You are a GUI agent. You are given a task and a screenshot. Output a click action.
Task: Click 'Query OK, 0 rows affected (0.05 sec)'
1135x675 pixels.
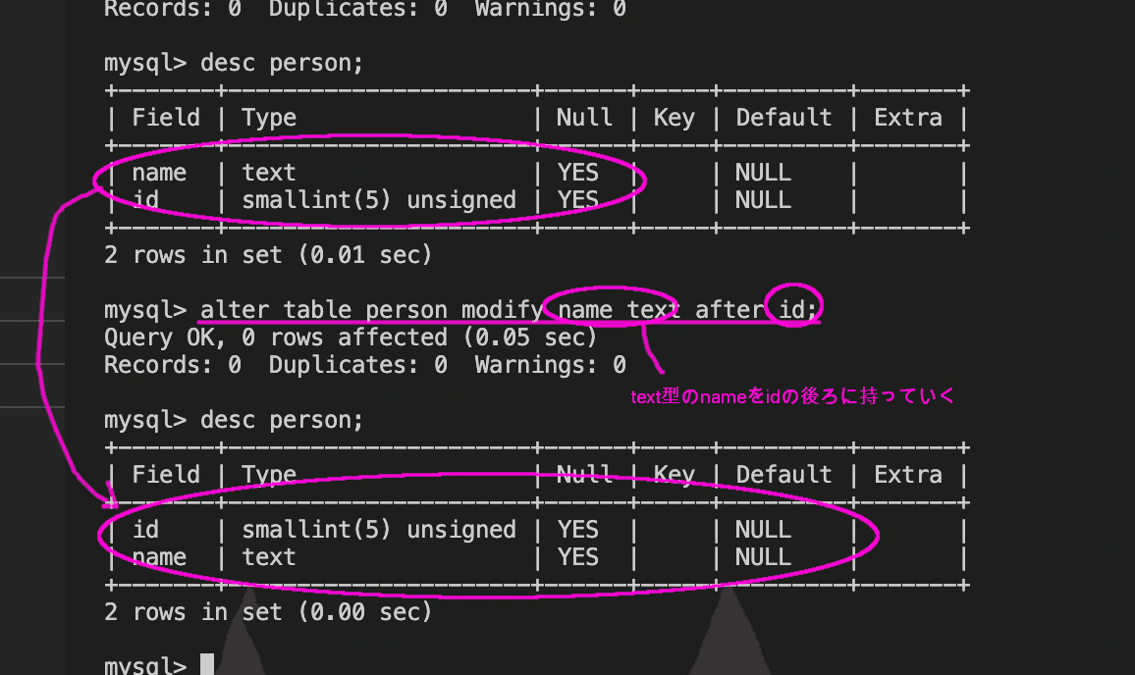[x=351, y=337]
